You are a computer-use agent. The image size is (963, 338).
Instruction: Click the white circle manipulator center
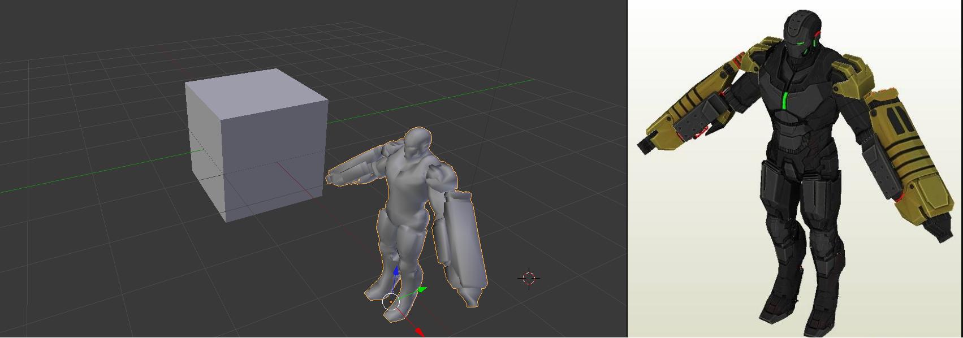pos(391,302)
